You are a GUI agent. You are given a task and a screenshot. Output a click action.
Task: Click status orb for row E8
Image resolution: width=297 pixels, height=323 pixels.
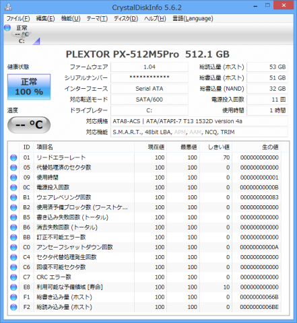coord(13,287)
